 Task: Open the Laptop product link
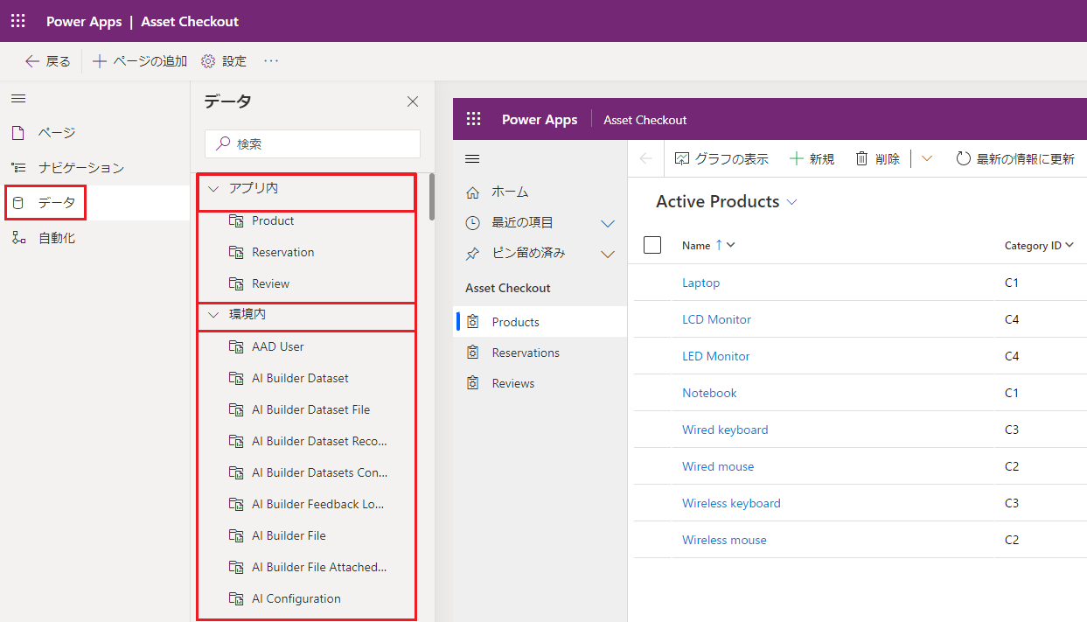coord(700,283)
